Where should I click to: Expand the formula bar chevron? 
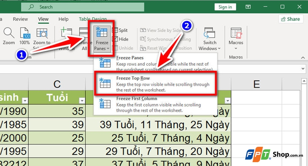303,69
